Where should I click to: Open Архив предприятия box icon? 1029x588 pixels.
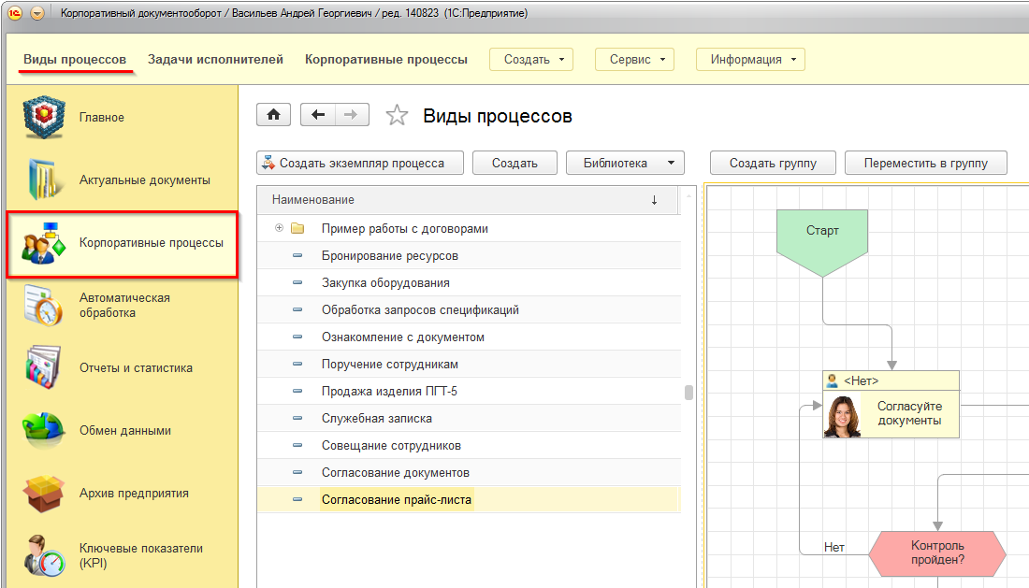[43, 494]
